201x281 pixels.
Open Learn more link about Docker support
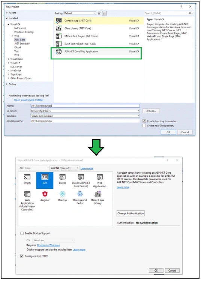tap(79, 249)
